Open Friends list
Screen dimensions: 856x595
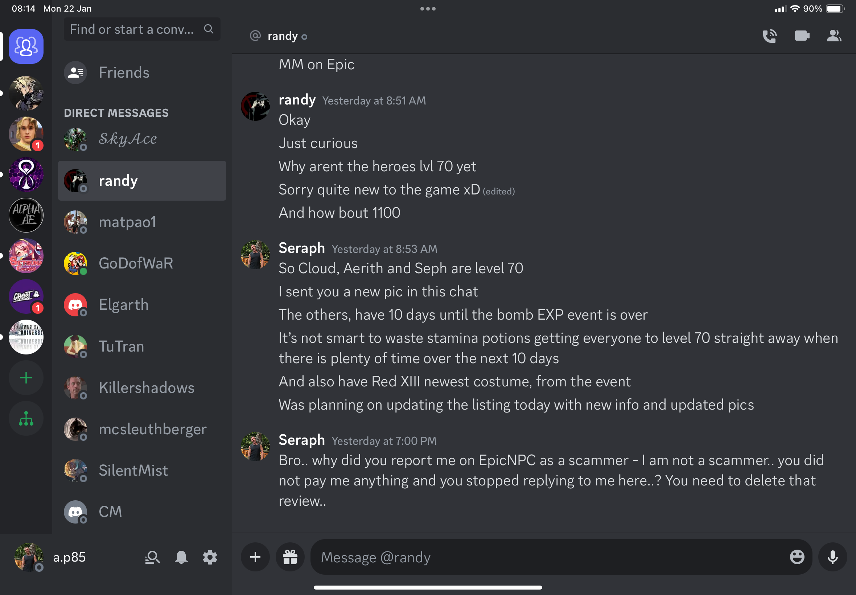click(142, 72)
